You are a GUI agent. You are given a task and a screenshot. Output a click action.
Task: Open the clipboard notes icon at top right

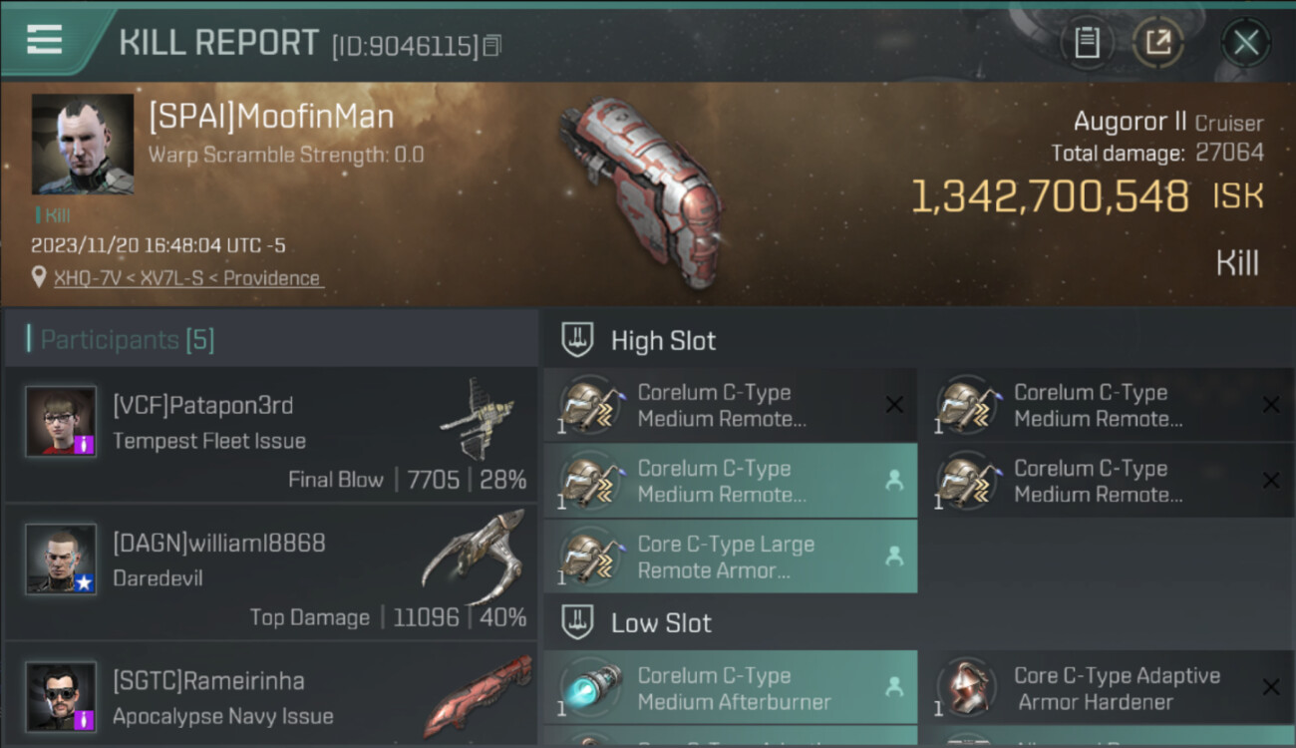[x=1087, y=43]
